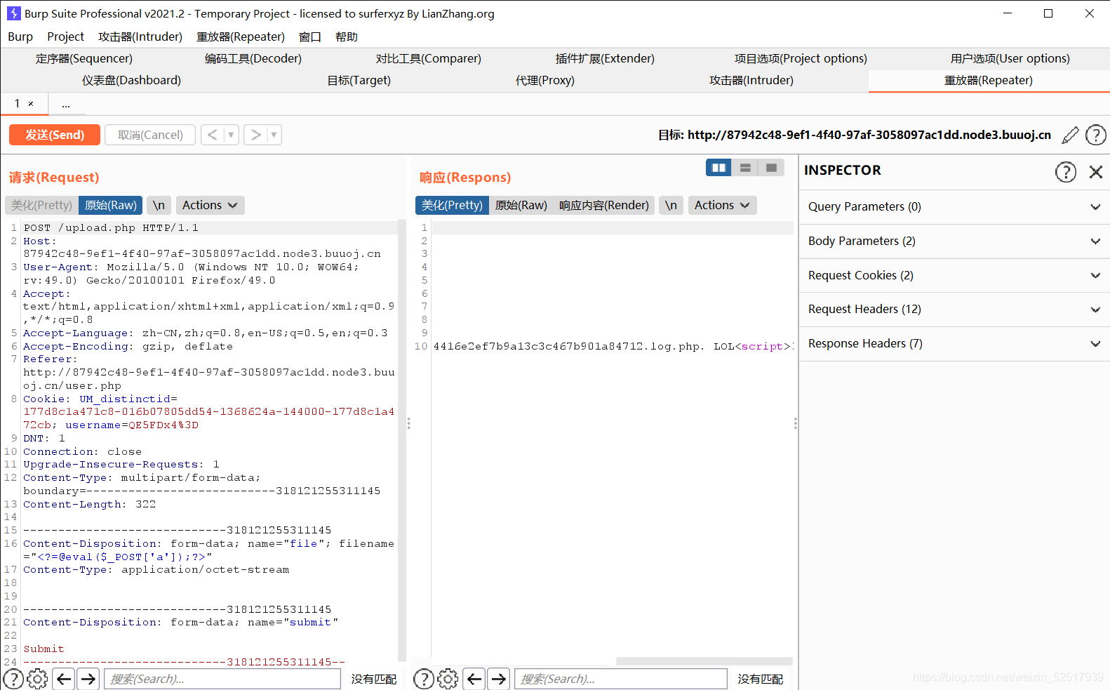Switch response view to Render

point(604,205)
